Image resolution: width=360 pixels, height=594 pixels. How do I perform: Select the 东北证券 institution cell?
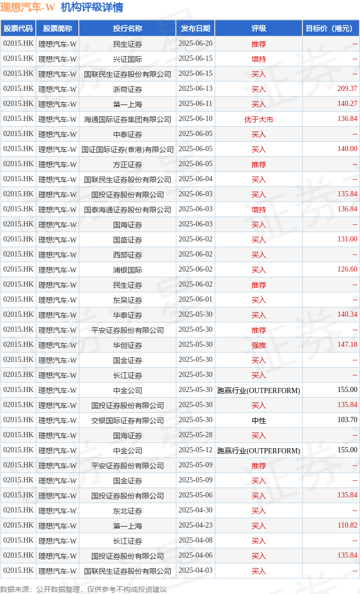point(128,511)
